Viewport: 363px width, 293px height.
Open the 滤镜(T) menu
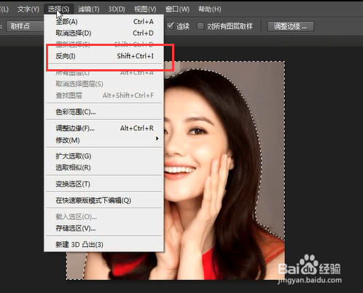88,9
